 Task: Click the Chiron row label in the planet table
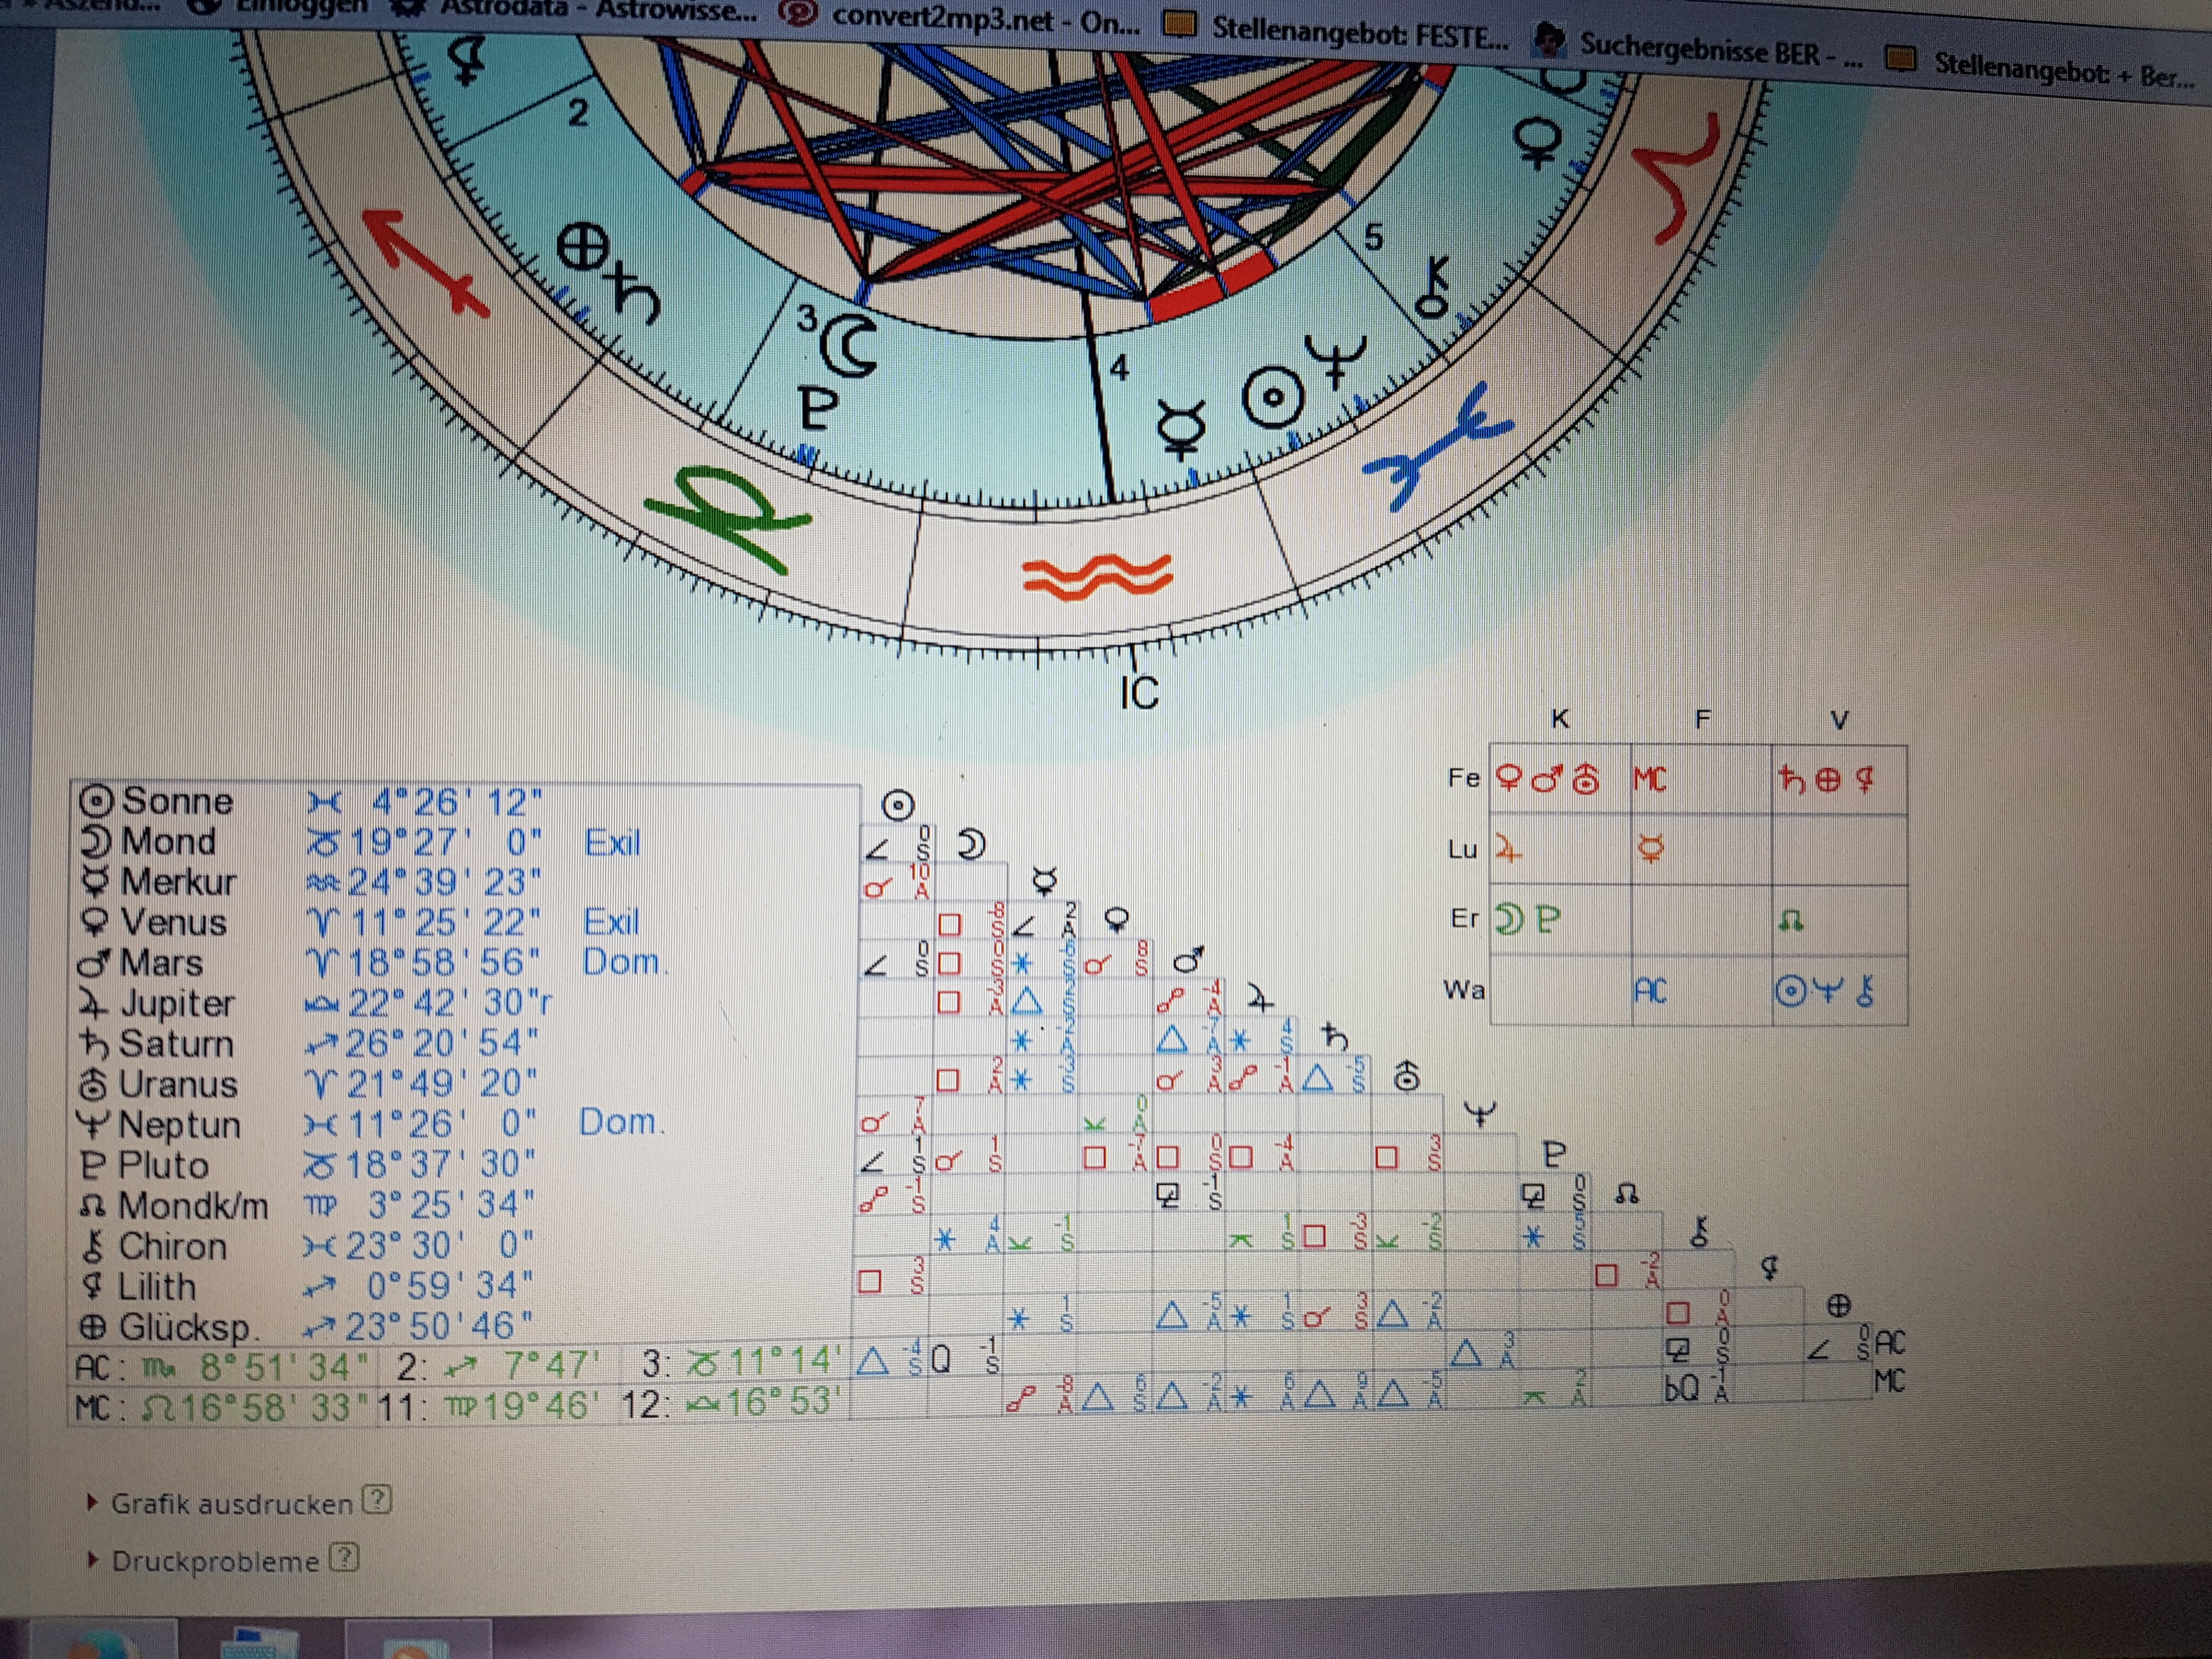172,1247
